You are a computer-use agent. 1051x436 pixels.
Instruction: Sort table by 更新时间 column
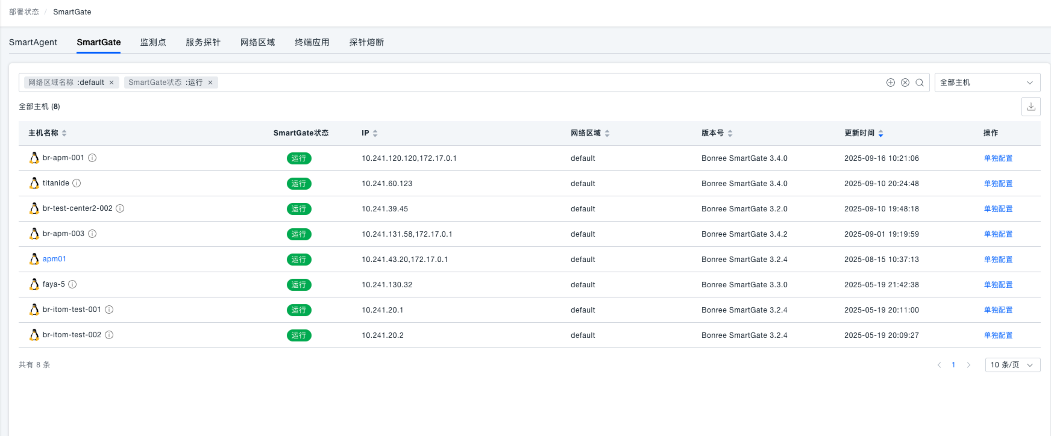pyautogui.click(x=880, y=133)
